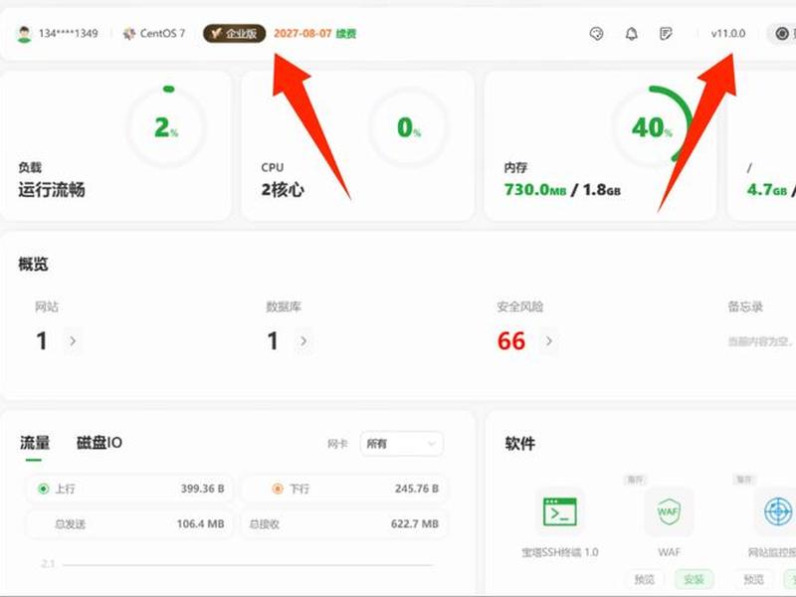Open the 负载 load gauge showing 2%
This screenshot has height=597, width=796.
coord(166,126)
